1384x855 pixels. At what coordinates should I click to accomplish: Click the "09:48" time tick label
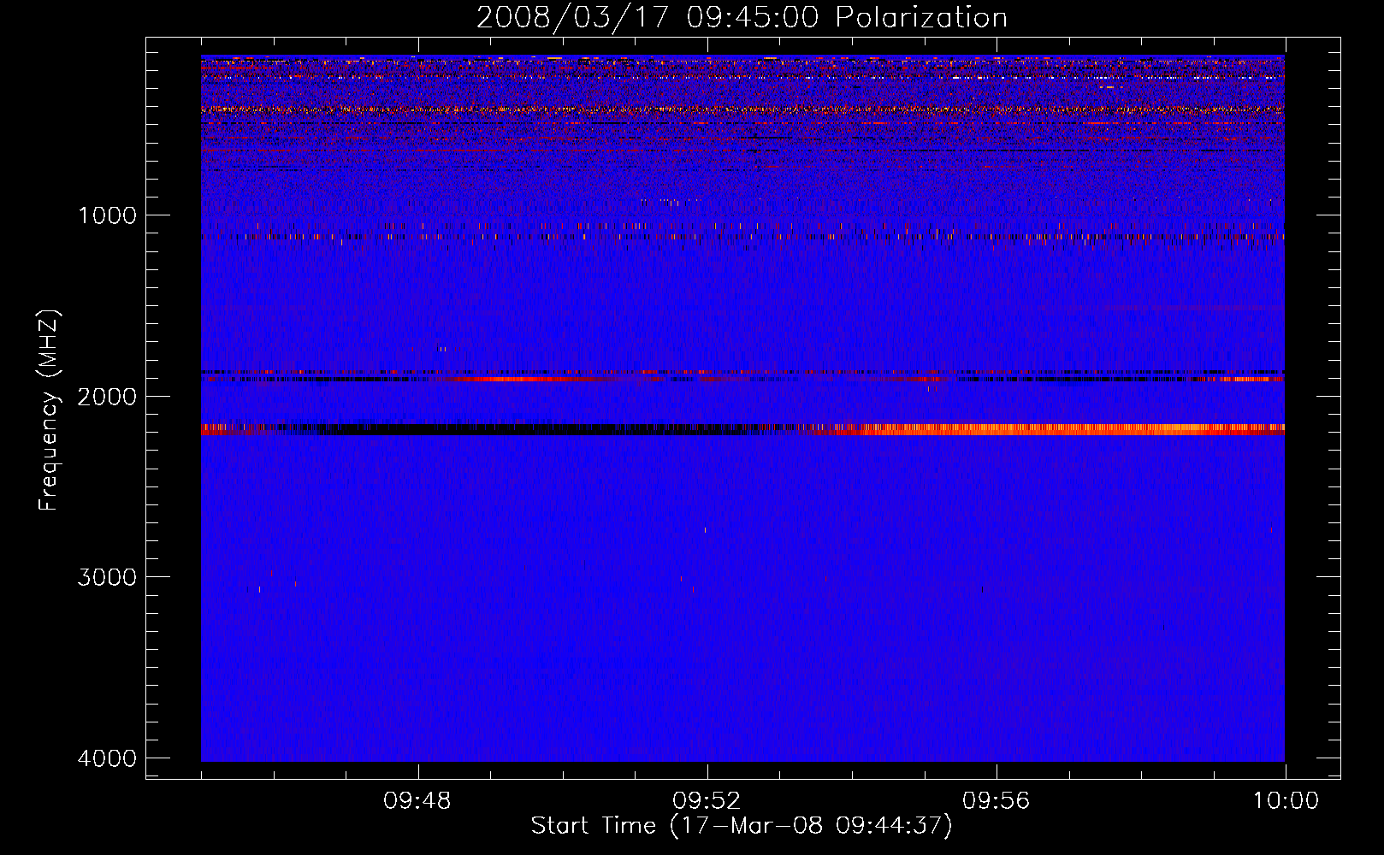pyautogui.click(x=417, y=801)
